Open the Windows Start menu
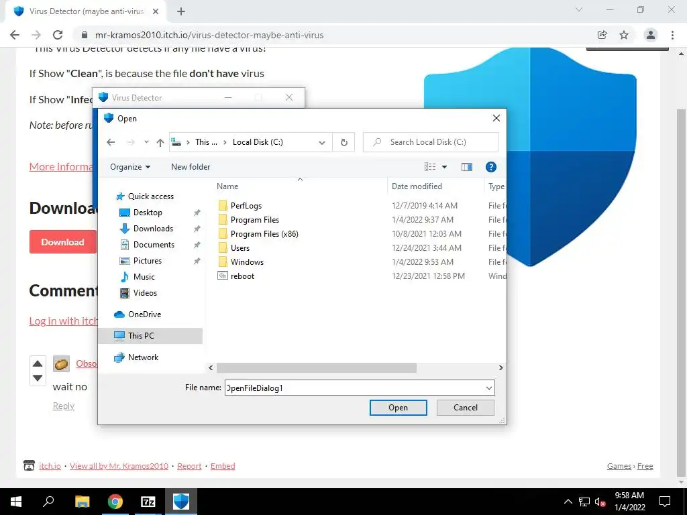 pyautogui.click(x=16, y=502)
